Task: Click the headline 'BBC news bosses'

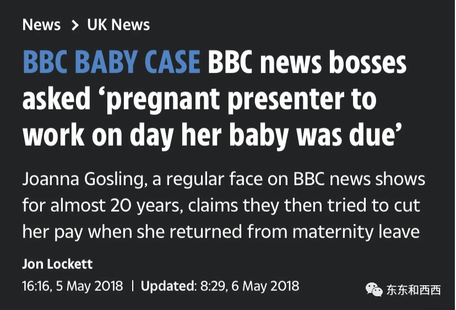Action: (307, 63)
